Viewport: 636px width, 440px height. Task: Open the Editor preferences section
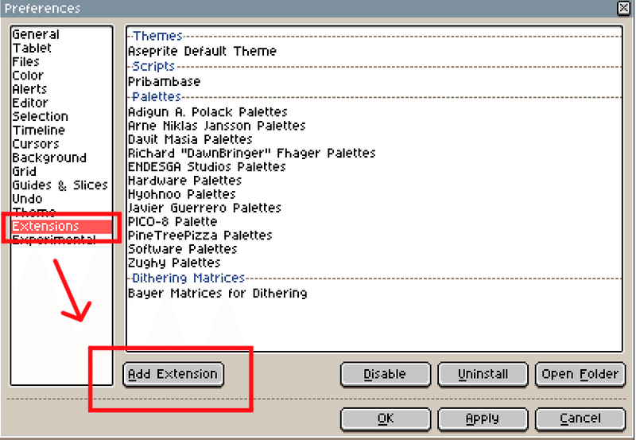pos(62,103)
